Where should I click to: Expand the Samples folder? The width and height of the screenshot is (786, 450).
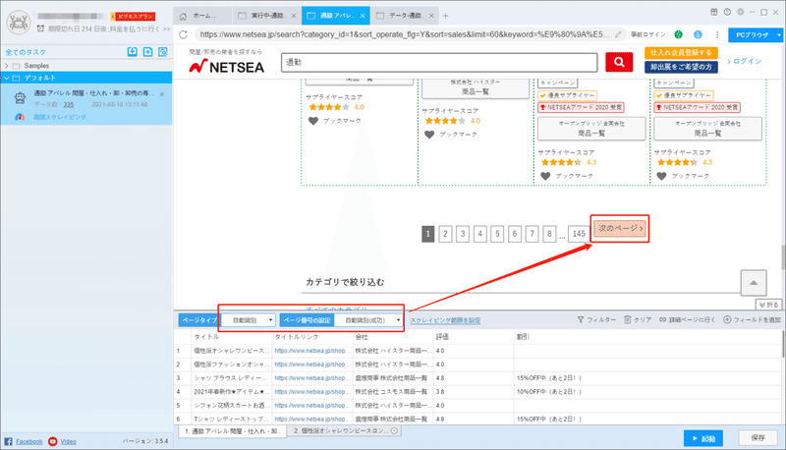[x=7, y=66]
